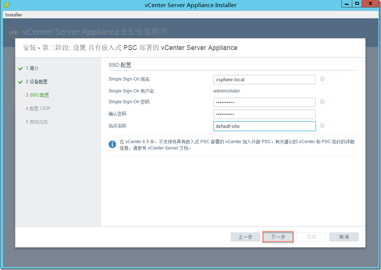Click the 完成 button
The height and width of the screenshot is (270, 381).
[x=311, y=237]
